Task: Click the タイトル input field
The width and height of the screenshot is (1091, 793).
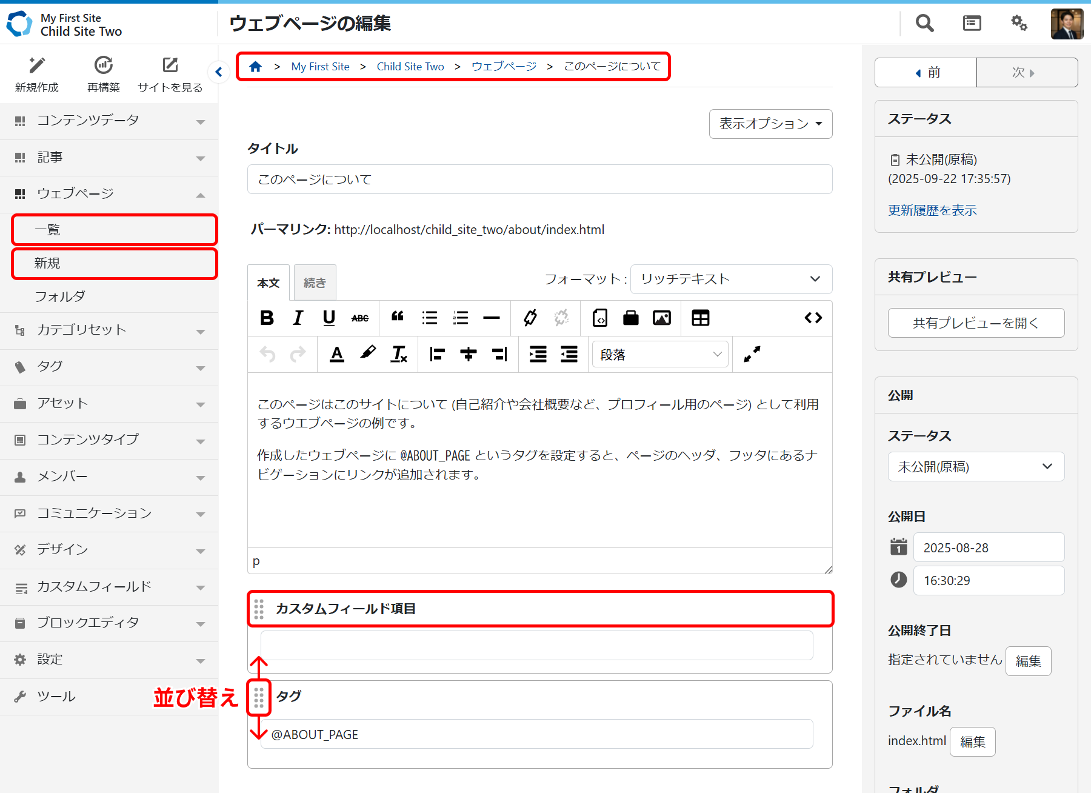Action: (539, 179)
